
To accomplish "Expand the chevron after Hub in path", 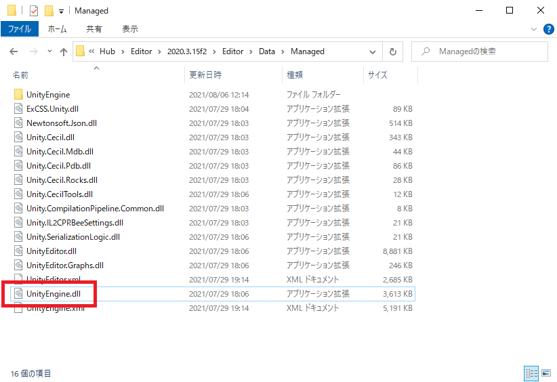I will [x=123, y=52].
